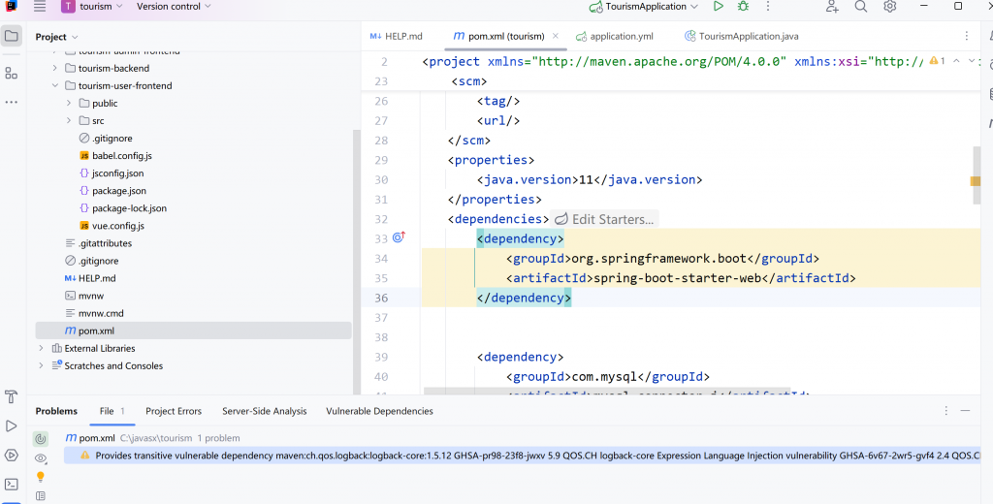
Task: Toggle the Problems preview panel icon
Action: click(x=41, y=496)
